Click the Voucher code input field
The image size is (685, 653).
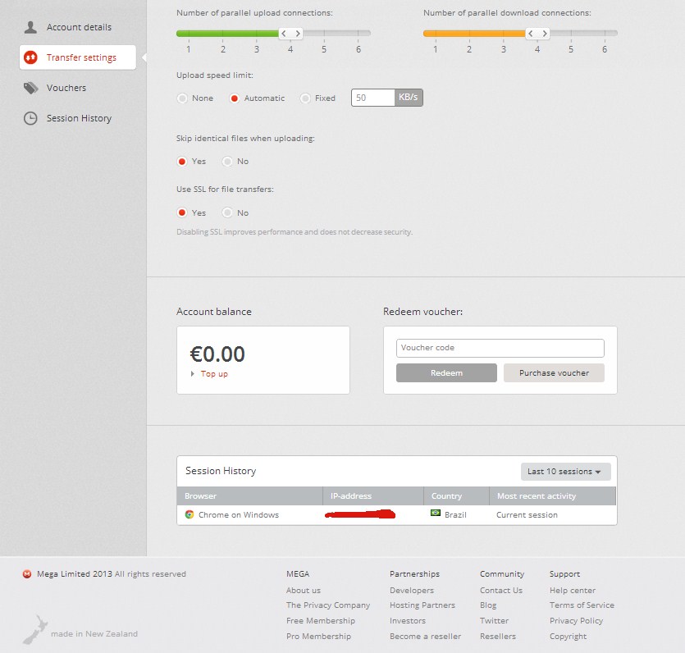click(x=500, y=348)
